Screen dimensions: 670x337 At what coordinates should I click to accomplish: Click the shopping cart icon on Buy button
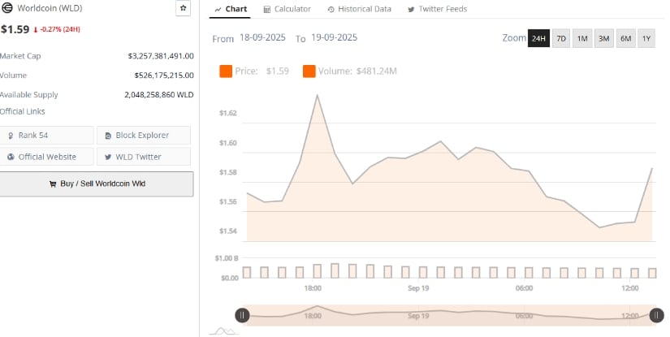[53, 184]
